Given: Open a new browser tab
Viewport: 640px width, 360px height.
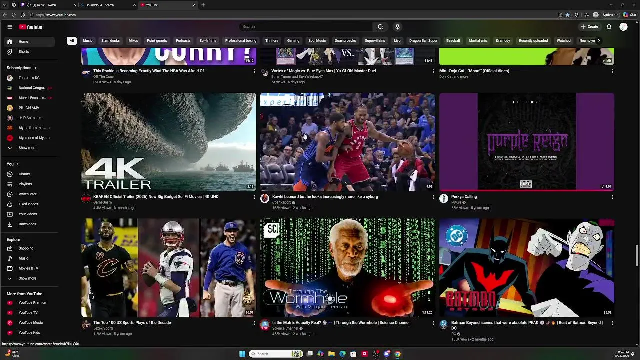Looking at the screenshot, I should tap(203, 5).
